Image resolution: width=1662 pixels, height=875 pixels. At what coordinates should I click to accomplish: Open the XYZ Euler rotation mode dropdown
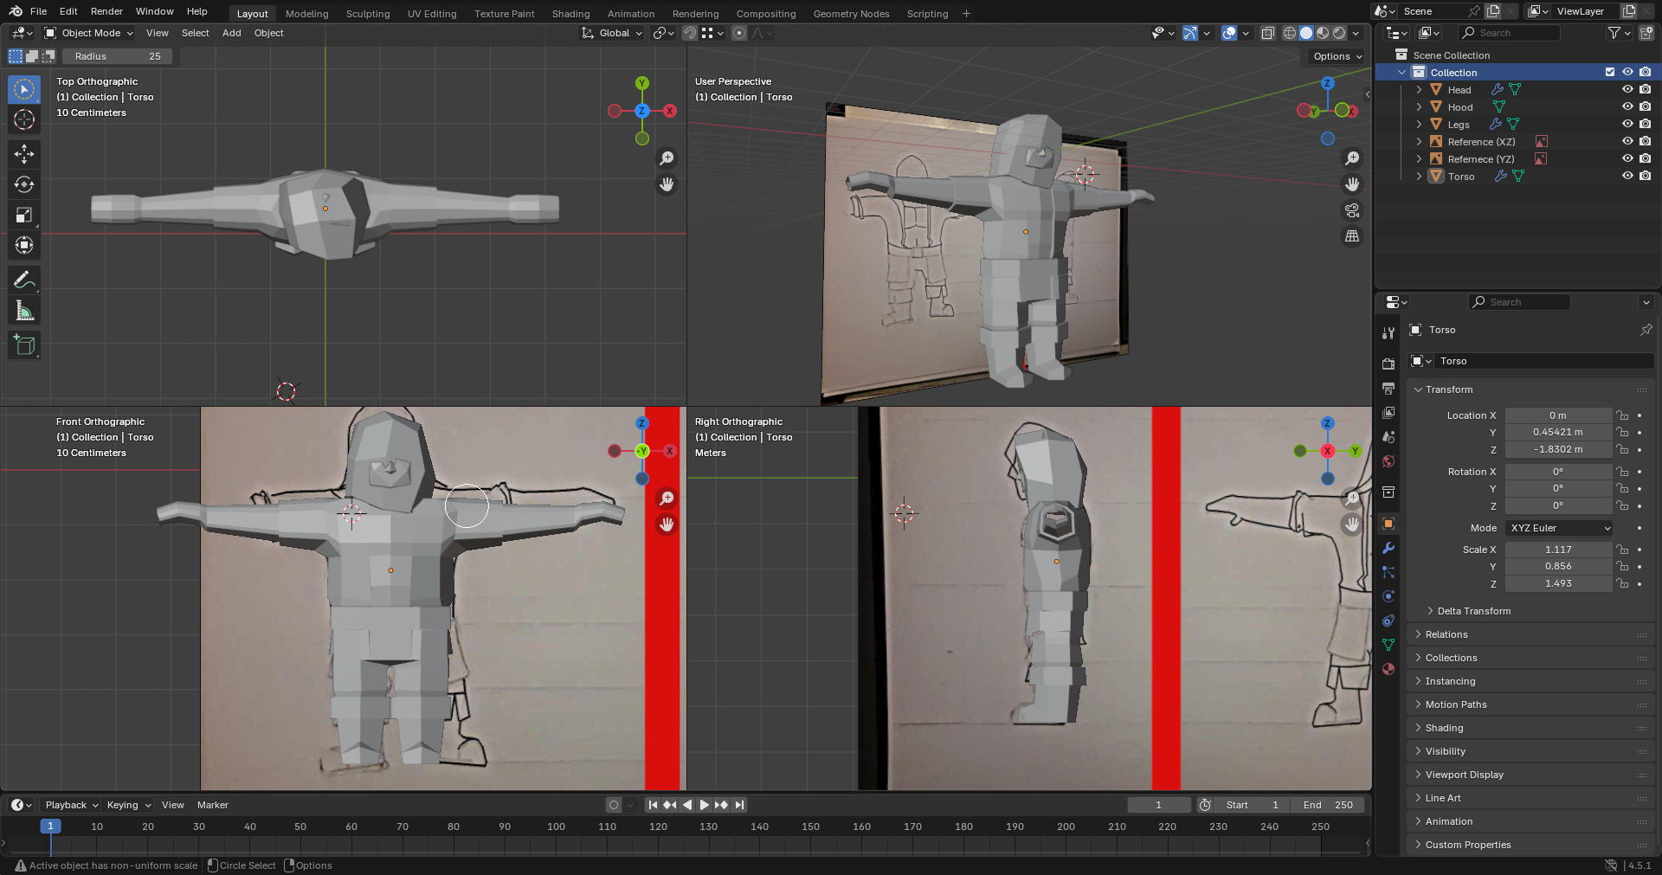(x=1559, y=528)
